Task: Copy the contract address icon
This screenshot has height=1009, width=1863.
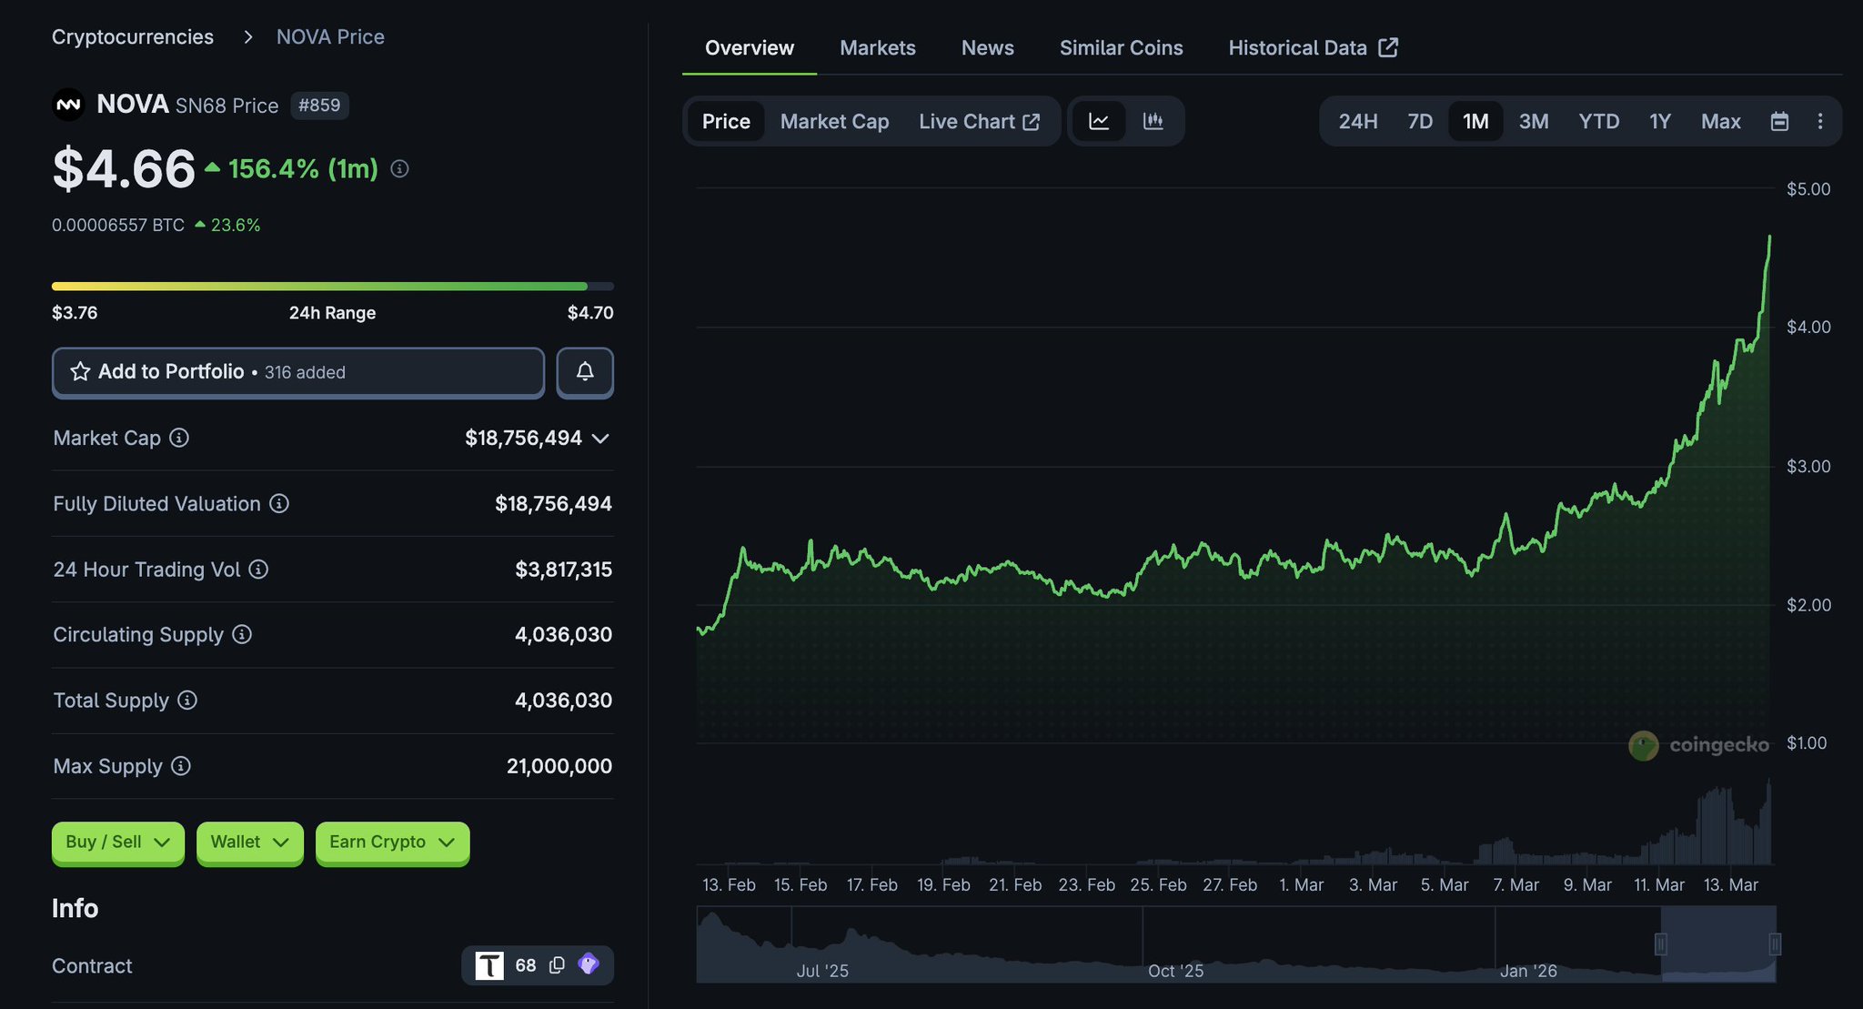Action: coord(557,964)
